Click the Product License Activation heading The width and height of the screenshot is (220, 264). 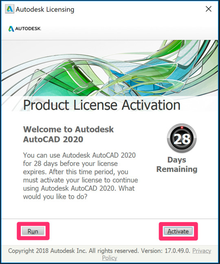click(x=102, y=105)
